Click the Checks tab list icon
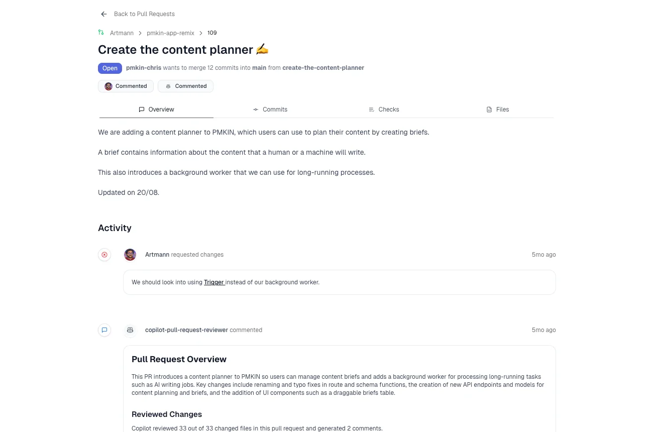Screen dimensions: 654x432 pos(371,110)
